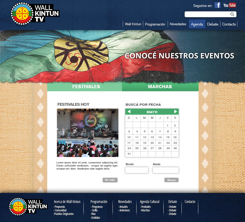This screenshot has height=222, width=245.
Task: Select Agenda in the top menu
Action: tap(197, 24)
